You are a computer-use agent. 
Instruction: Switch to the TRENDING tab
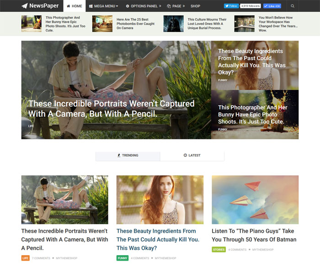point(128,155)
